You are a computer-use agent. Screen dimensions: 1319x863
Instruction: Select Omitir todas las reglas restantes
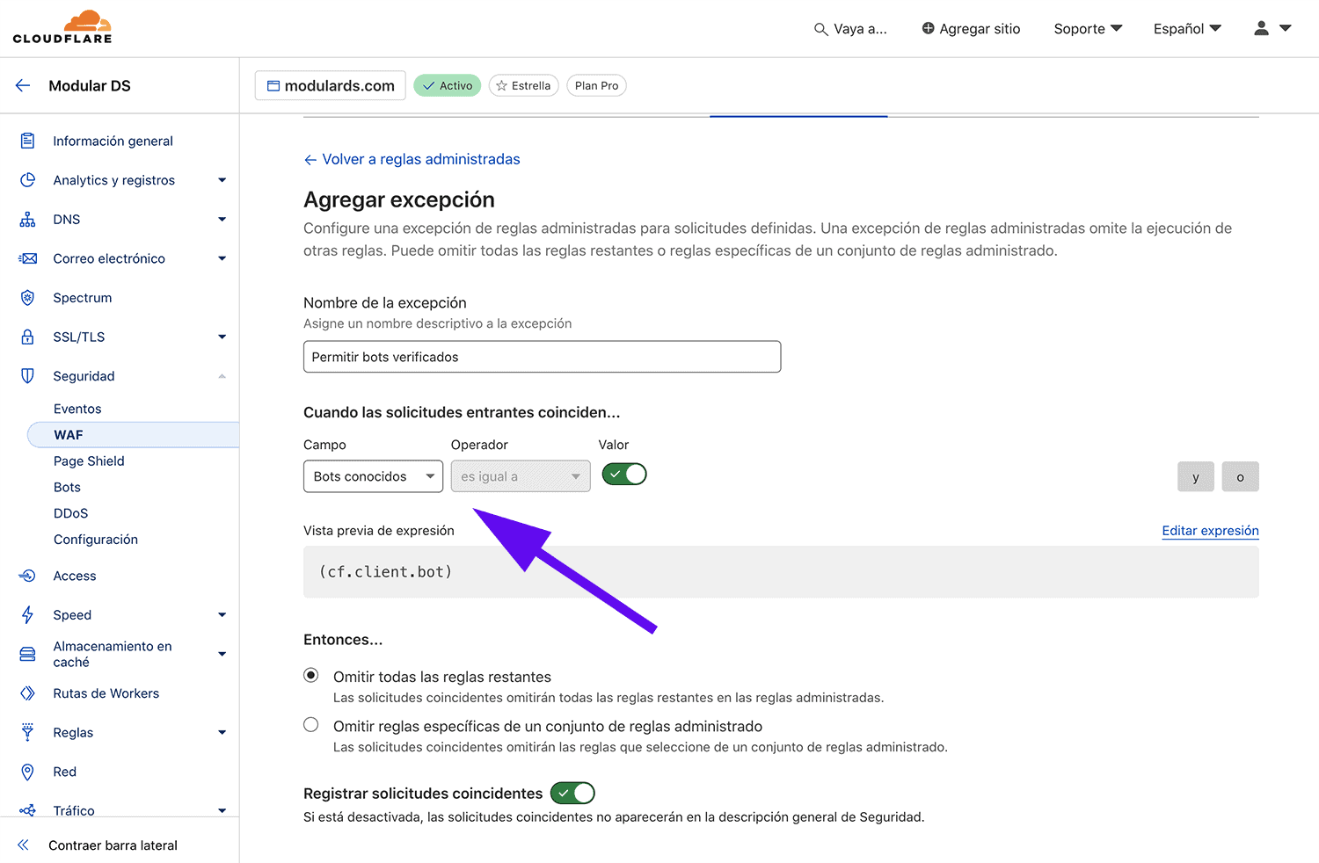click(x=311, y=676)
